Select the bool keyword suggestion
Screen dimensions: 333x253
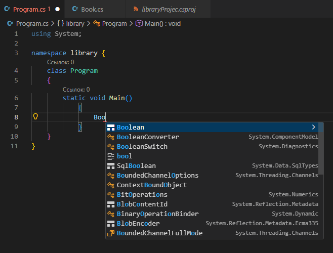pos(124,156)
